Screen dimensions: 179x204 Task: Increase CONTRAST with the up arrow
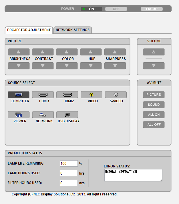tap(43, 52)
